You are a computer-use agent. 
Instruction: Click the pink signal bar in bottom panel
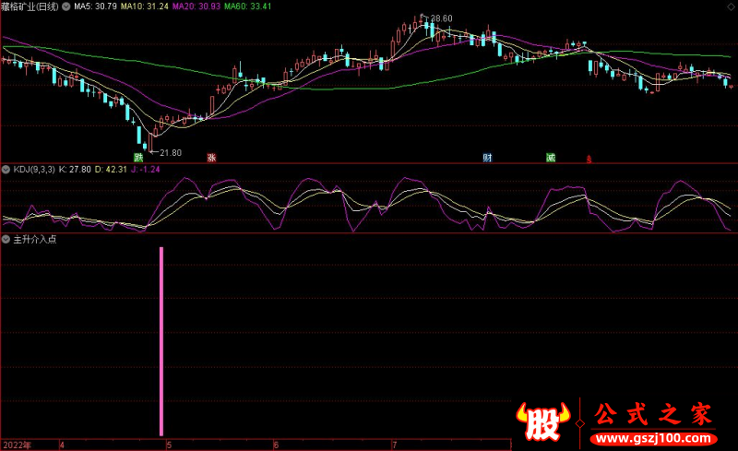[161, 341]
